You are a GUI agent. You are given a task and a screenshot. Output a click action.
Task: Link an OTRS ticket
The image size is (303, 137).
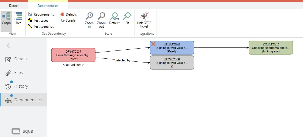tap(144, 20)
